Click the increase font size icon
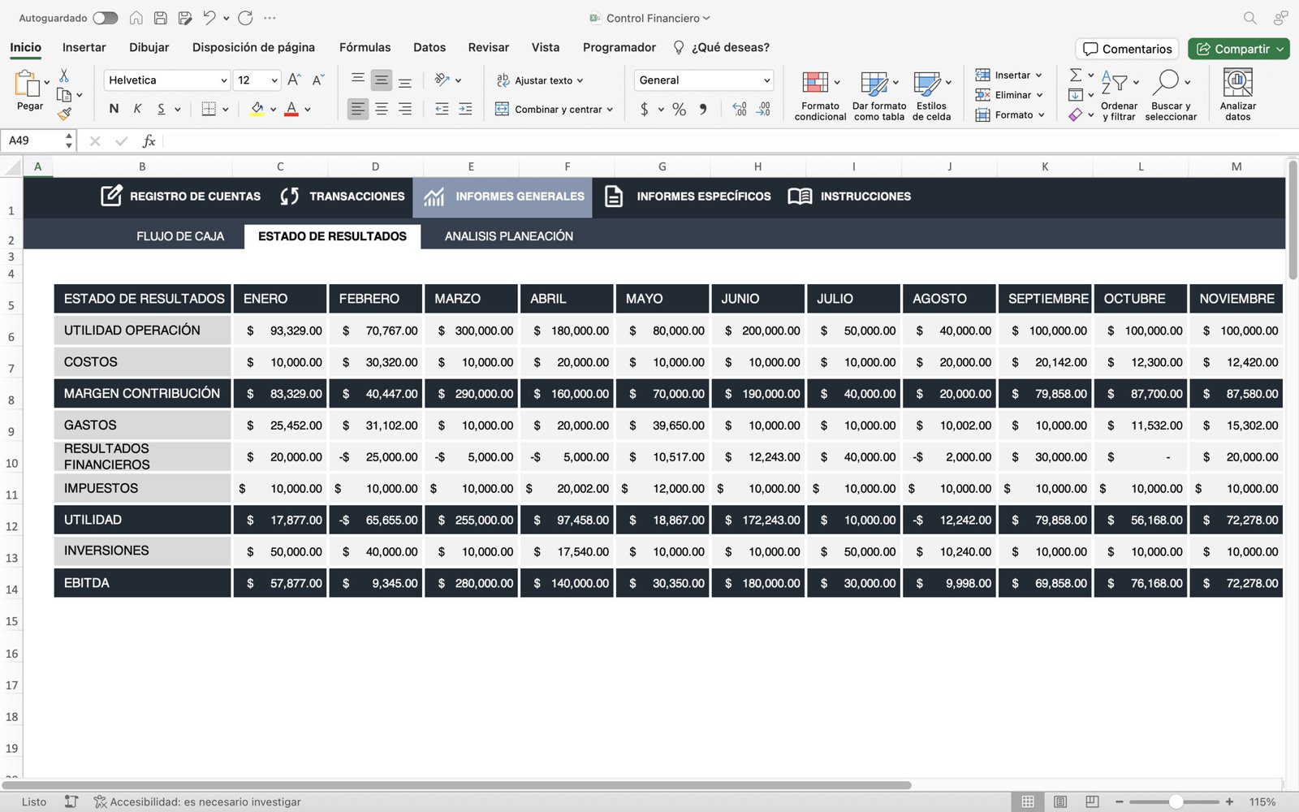This screenshot has width=1299, height=812. (x=294, y=80)
